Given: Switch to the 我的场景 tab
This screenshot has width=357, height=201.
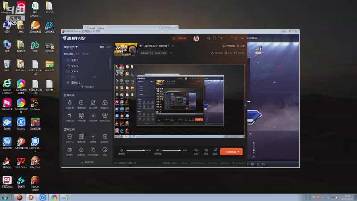Looking at the screenshot, I should tap(69, 54).
